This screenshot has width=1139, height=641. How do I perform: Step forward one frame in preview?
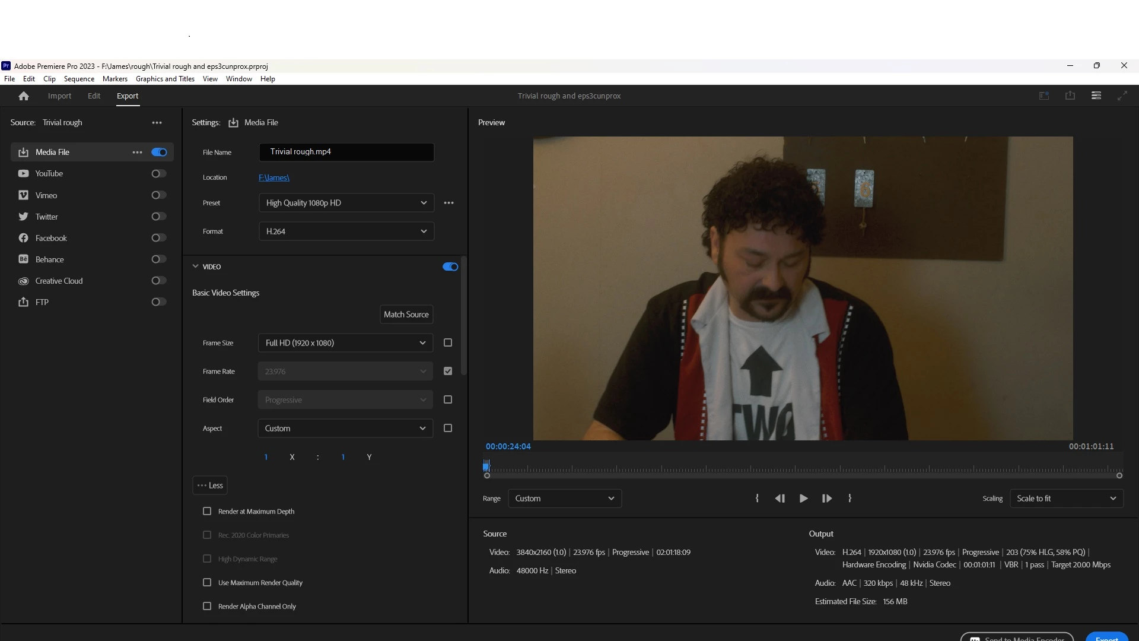tap(826, 499)
